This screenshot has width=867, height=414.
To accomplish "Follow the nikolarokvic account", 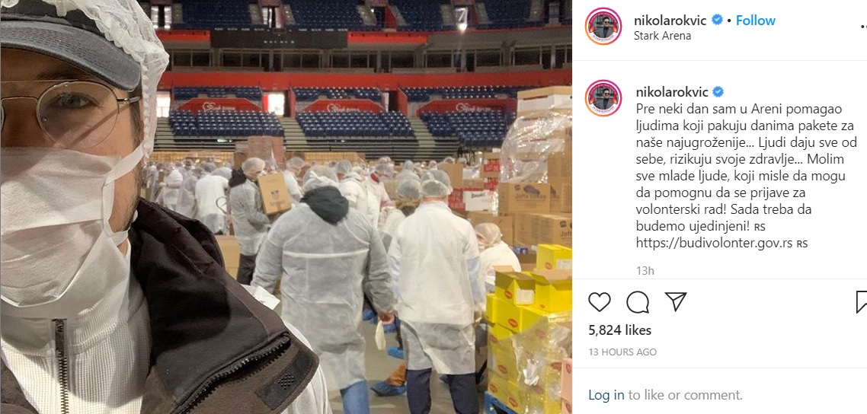I will pos(755,21).
